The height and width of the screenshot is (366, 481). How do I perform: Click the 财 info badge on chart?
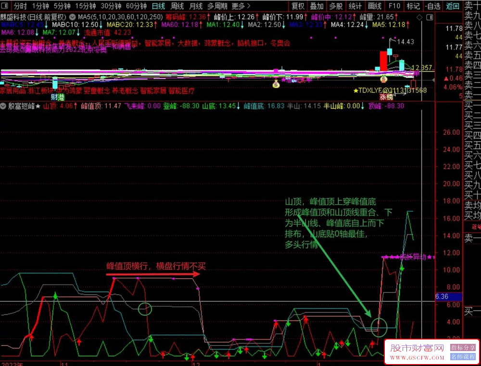tap(54, 97)
